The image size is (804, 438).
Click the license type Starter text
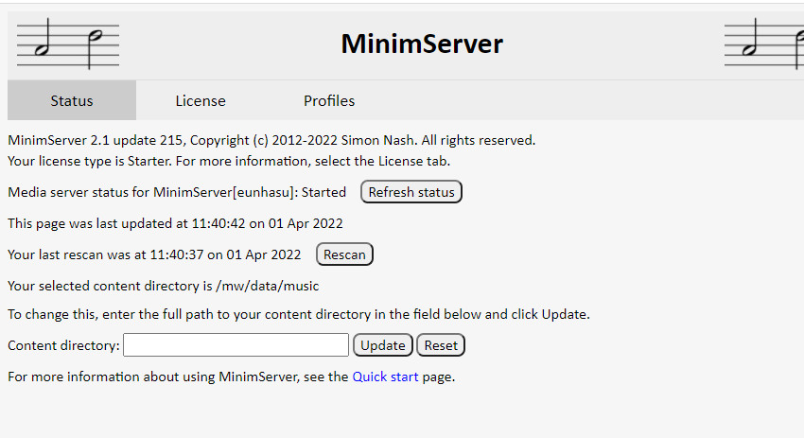coord(229,161)
